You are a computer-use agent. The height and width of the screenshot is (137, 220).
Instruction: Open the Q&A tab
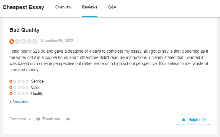112,7
